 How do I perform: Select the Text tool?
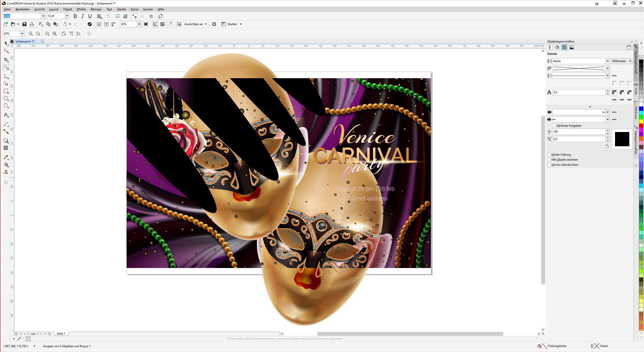click(x=6, y=115)
